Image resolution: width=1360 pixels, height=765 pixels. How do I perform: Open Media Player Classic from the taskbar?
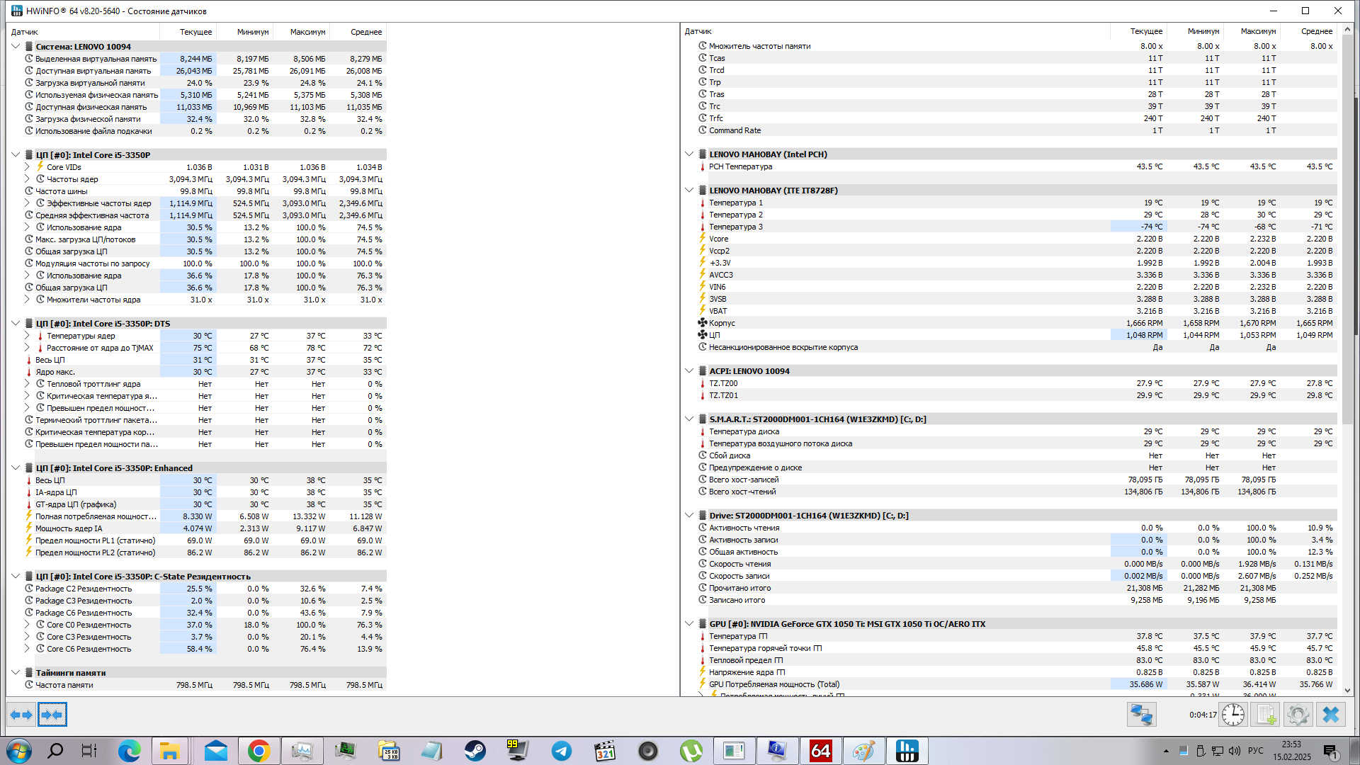(605, 751)
